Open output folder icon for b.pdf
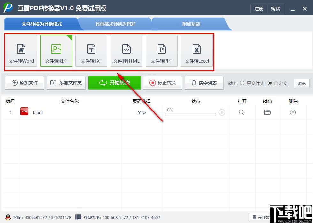The image size is (313, 223). point(268,112)
